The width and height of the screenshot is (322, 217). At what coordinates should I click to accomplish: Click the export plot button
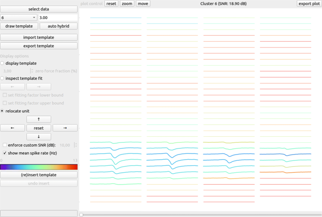[309, 3]
